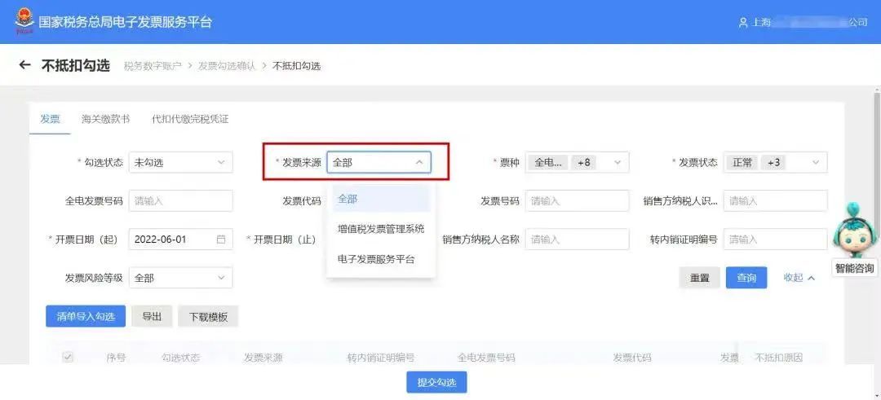
Task: Click the back arrow beside 不抵扣勾选
Action: click(x=24, y=65)
